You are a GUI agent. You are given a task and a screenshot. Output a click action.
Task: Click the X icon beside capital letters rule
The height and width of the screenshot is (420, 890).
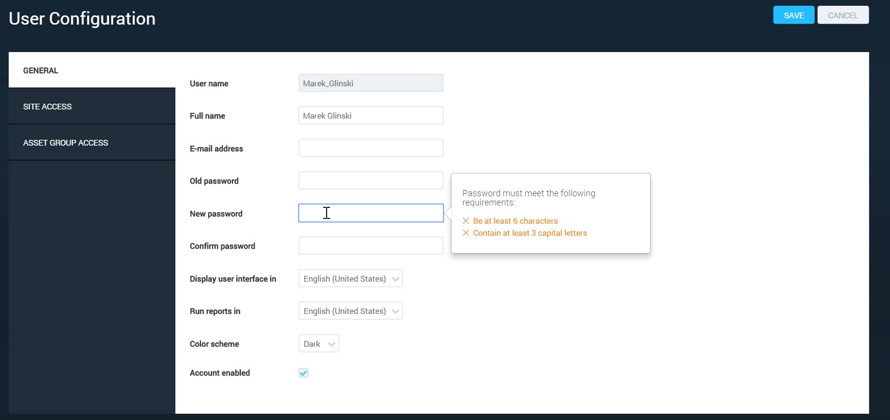pyautogui.click(x=466, y=233)
